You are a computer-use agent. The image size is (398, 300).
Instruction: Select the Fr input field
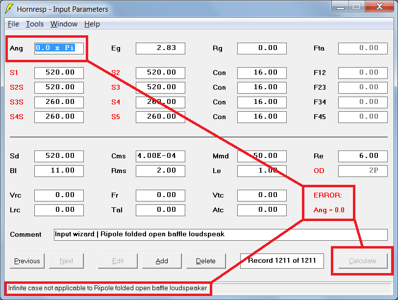click(160, 196)
